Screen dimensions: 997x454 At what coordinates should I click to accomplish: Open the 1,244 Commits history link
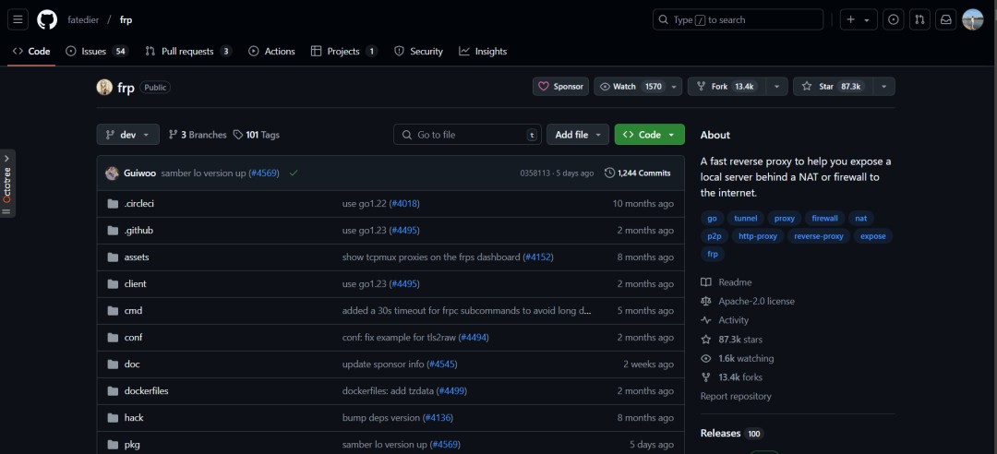(637, 173)
